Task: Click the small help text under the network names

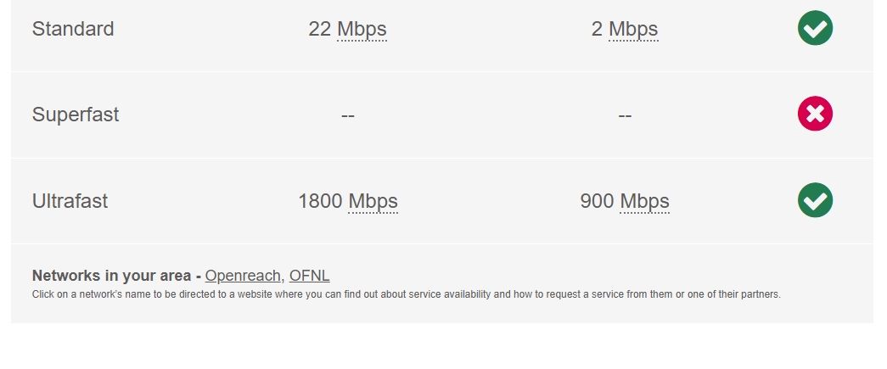Action: click(406, 295)
